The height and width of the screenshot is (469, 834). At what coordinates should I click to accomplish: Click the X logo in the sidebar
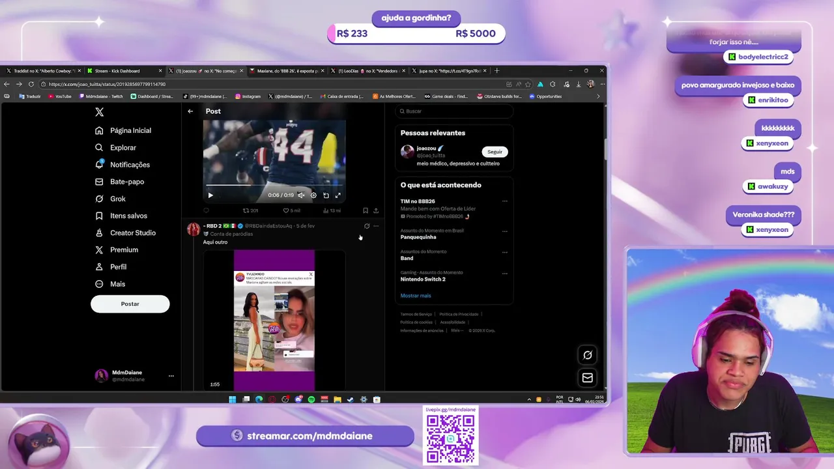pos(99,112)
